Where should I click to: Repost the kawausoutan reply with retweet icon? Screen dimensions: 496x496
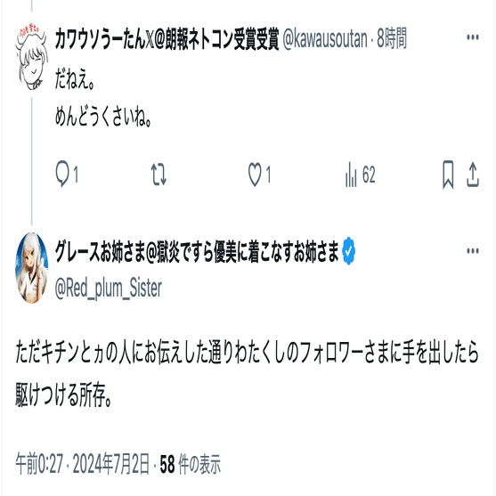click(x=159, y=174)
